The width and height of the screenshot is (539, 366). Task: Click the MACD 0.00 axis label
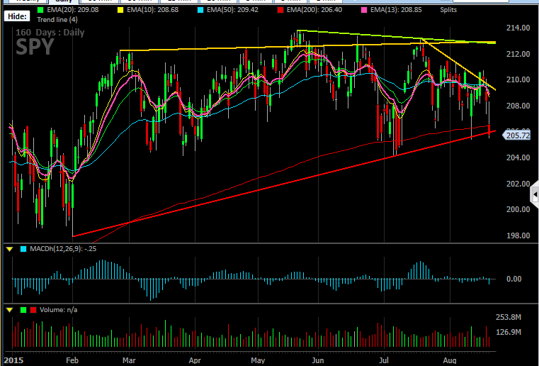tap(514, 279)
